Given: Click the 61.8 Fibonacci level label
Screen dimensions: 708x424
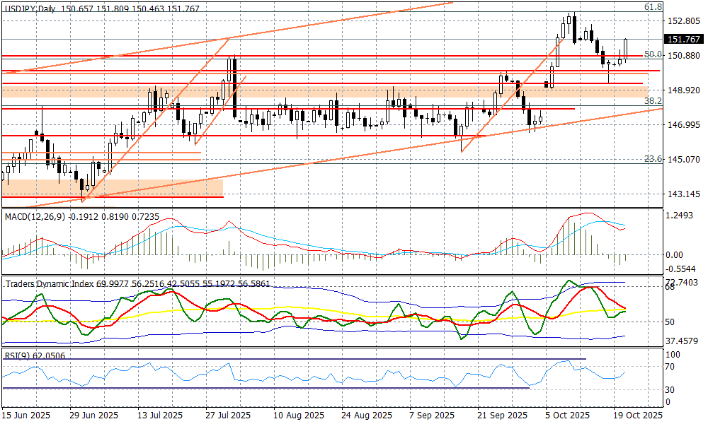Looking at the screenshot, I should (652, 6).
